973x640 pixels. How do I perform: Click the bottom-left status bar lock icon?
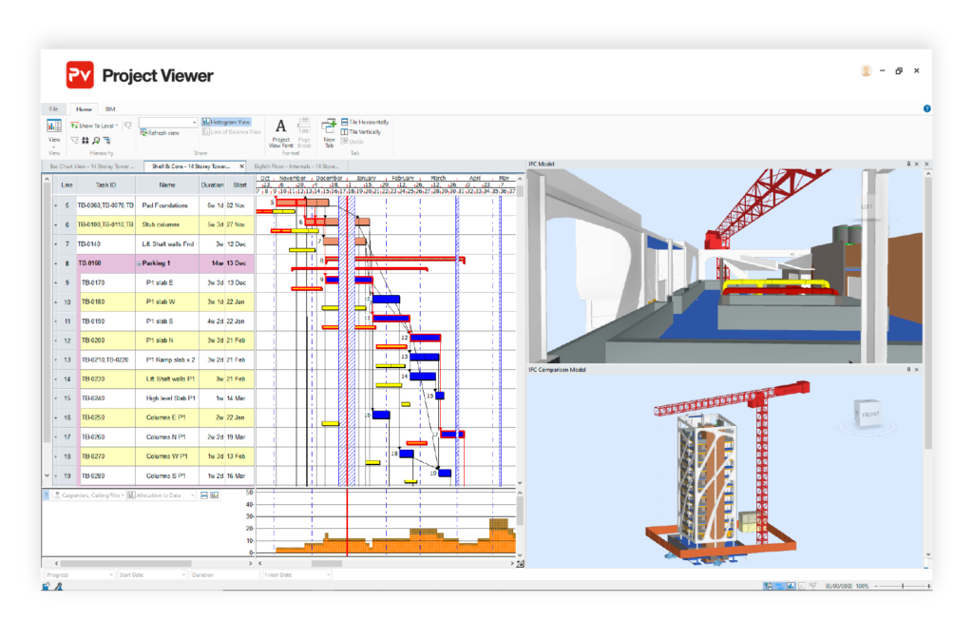47,586
